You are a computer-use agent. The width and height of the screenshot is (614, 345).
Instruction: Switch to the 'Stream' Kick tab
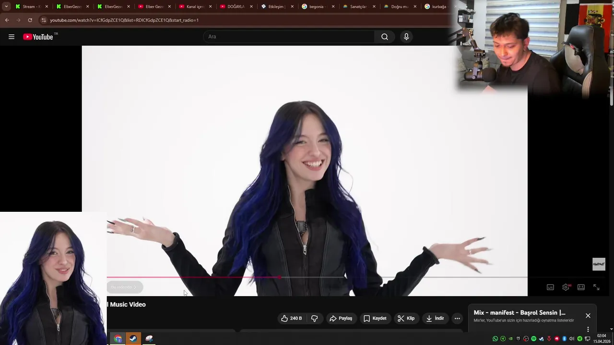(x=31, y=7)
